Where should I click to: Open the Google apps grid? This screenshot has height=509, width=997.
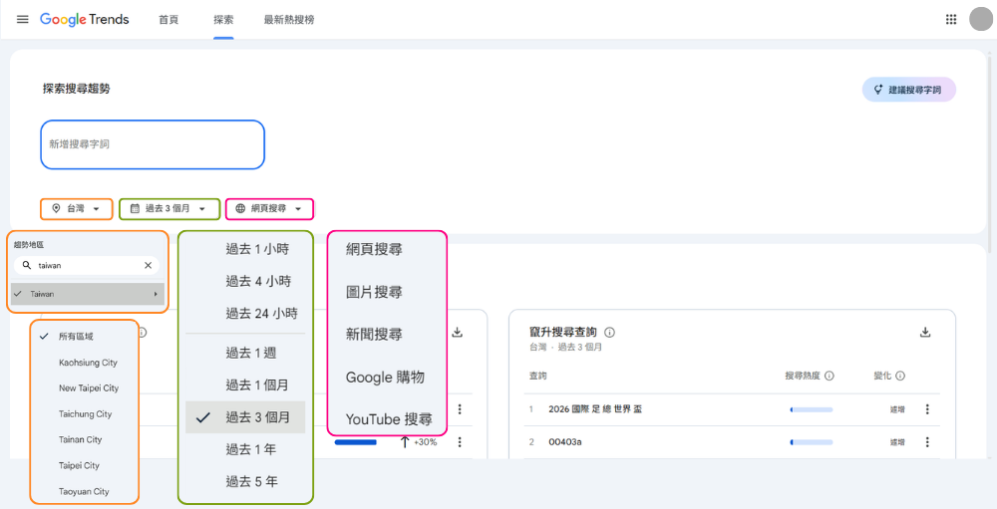tap(950, 19)
